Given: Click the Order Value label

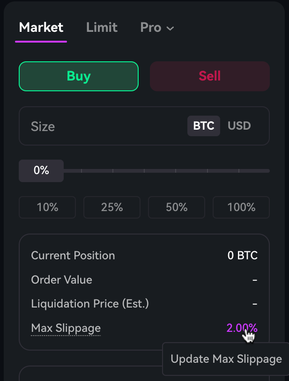Looking at the screenshot, I should (61, 280).
